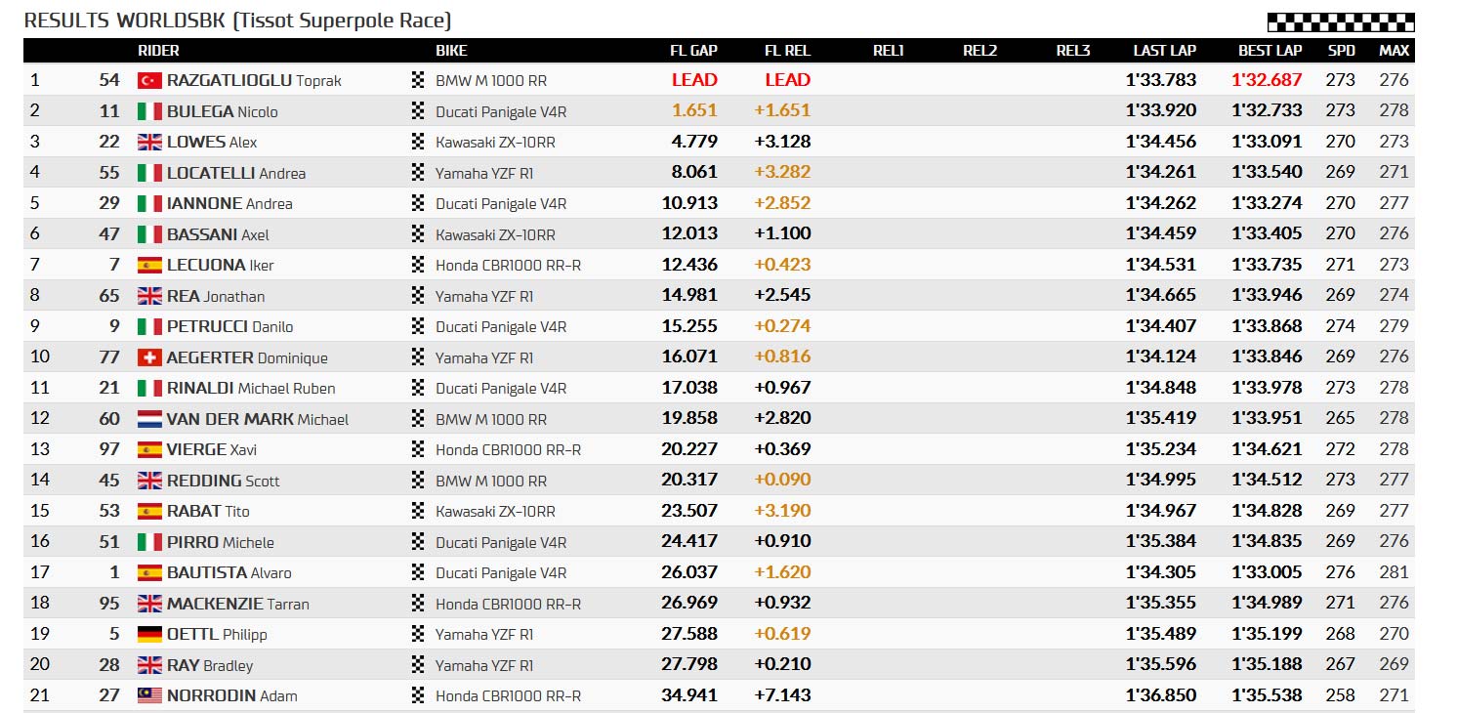Click the checkered flag icon in PIRRO's row
This screenshot has width=1457, height=713.
click(418, 542)
